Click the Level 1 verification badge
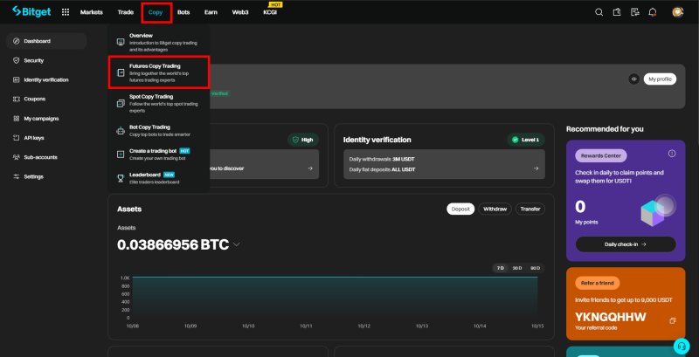 tap(526, 140)
